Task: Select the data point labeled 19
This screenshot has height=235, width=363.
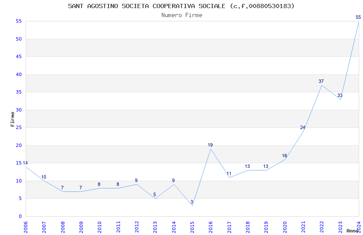Action: 211,149
